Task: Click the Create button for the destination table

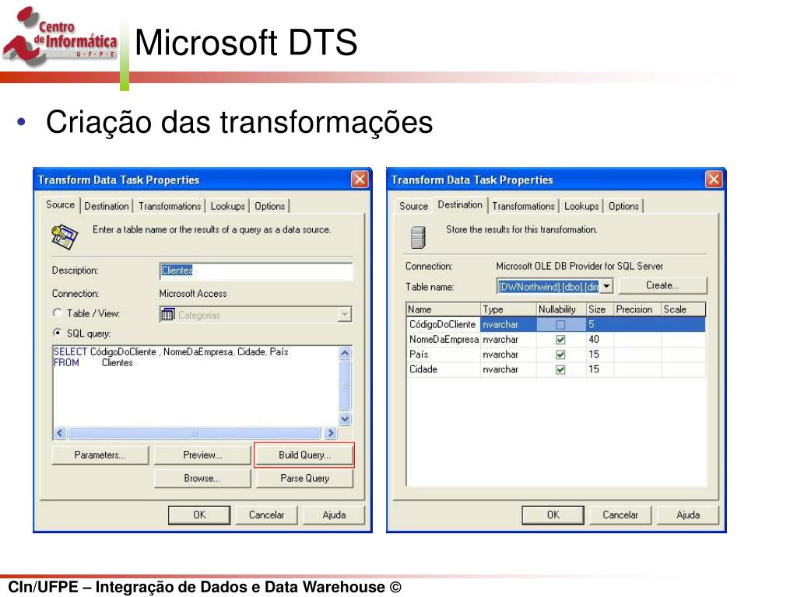Action: pyautogui.click(x=662, y=285)
